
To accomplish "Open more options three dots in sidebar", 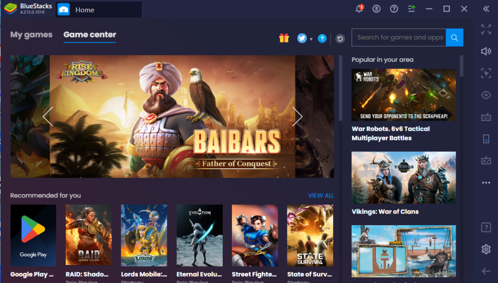I will pyautogui.click(x=486, y=183).
